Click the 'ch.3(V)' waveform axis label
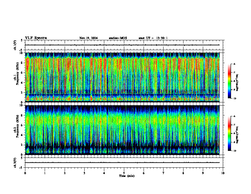The width and height of the screenshot is (251, 194). [x=15, y=163]
